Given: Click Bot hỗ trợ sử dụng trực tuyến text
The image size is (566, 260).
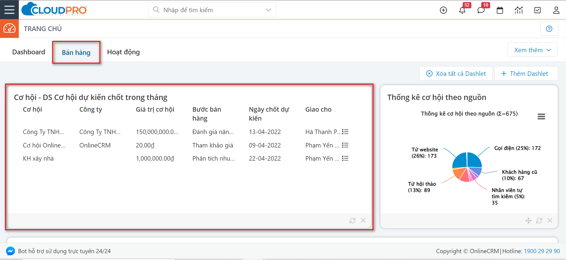Looking at the screenshot, I should click(x=64, y=251).
